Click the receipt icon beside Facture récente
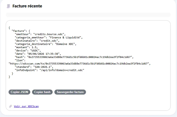177x117 pixels. point(9,6)
